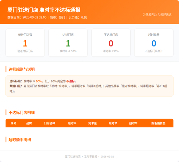Image resolution: width=179 pixels, height=162 pixels.
Task: Open the 超时单量 summary card
Action: 154,42
